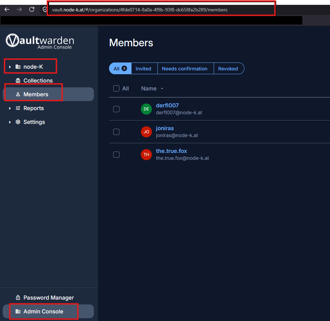Click email derfl007@node-k.at
Screen dimensions: 330x321
pos(179,113)
